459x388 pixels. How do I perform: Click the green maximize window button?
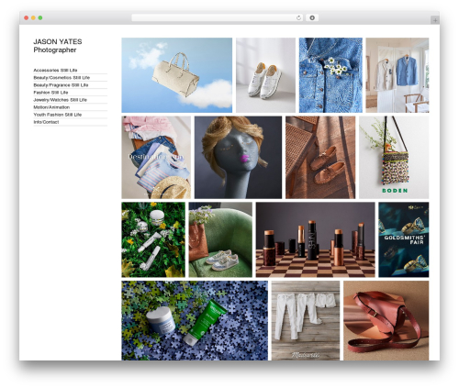point(40,18)
